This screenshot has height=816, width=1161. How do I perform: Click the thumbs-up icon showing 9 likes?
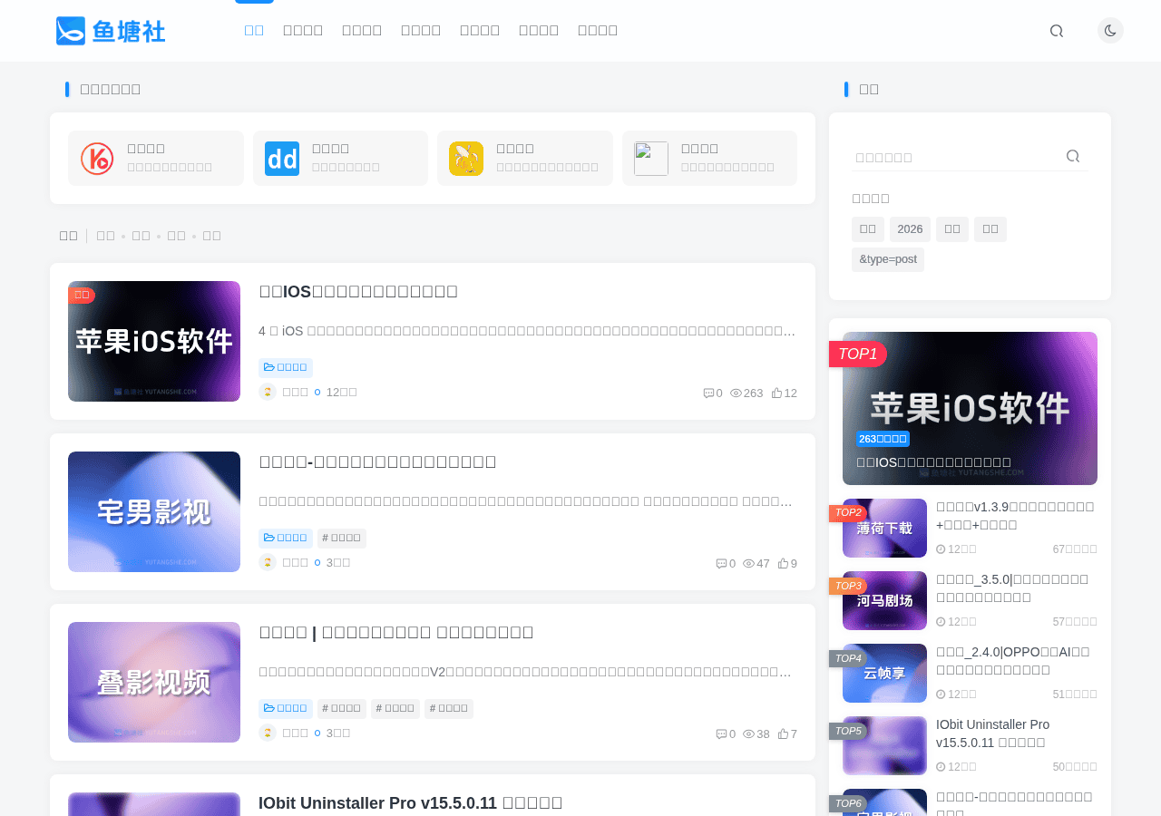(x=783, y=563)
